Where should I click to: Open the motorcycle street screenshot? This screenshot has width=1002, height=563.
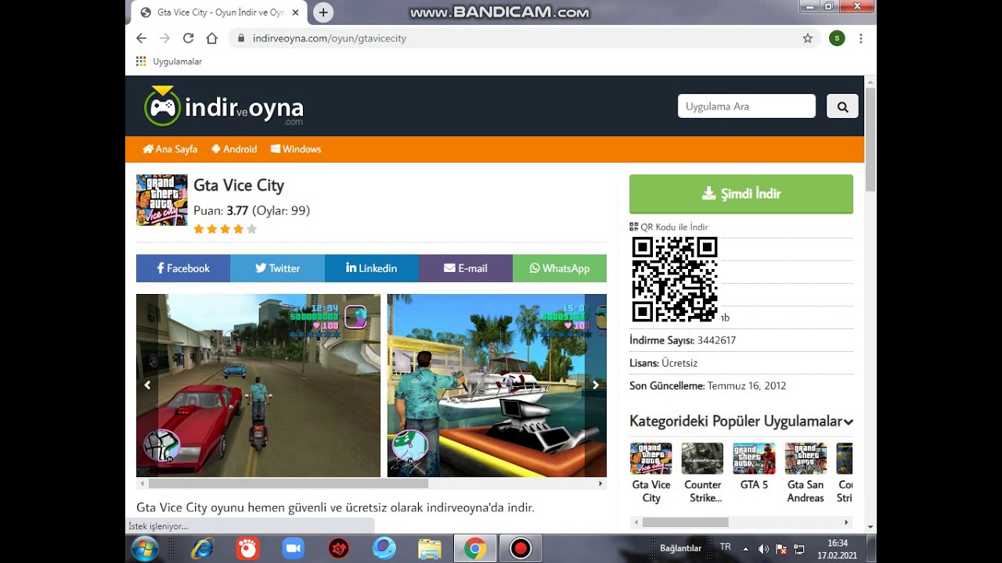(x=258, y=385)
